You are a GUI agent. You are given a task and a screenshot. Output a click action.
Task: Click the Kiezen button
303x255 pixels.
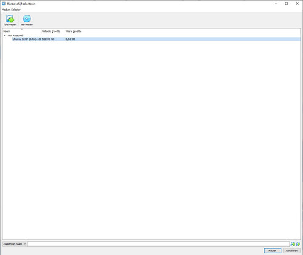click(x=272, y=251)
